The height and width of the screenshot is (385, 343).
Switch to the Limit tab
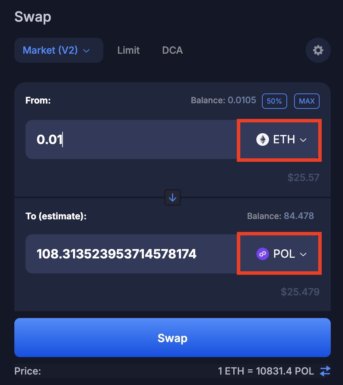point(128,50)
